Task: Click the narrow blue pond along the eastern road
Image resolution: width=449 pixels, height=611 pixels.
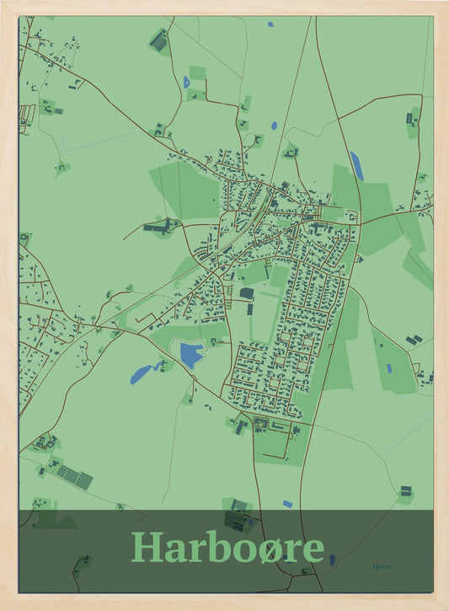Action: (x=356, y=166)
